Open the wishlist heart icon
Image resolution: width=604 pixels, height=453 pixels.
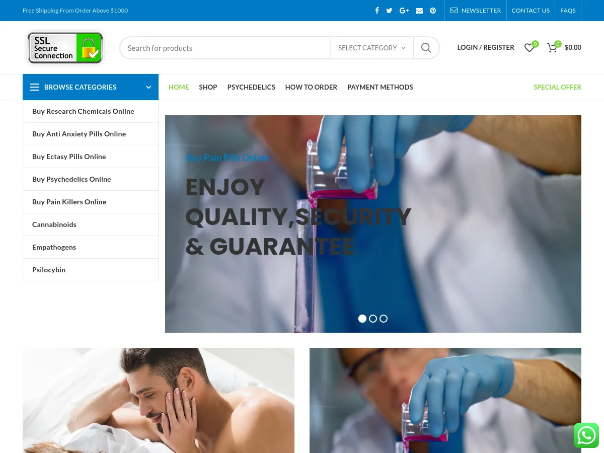pyautogui.click(x=529, y=48)
